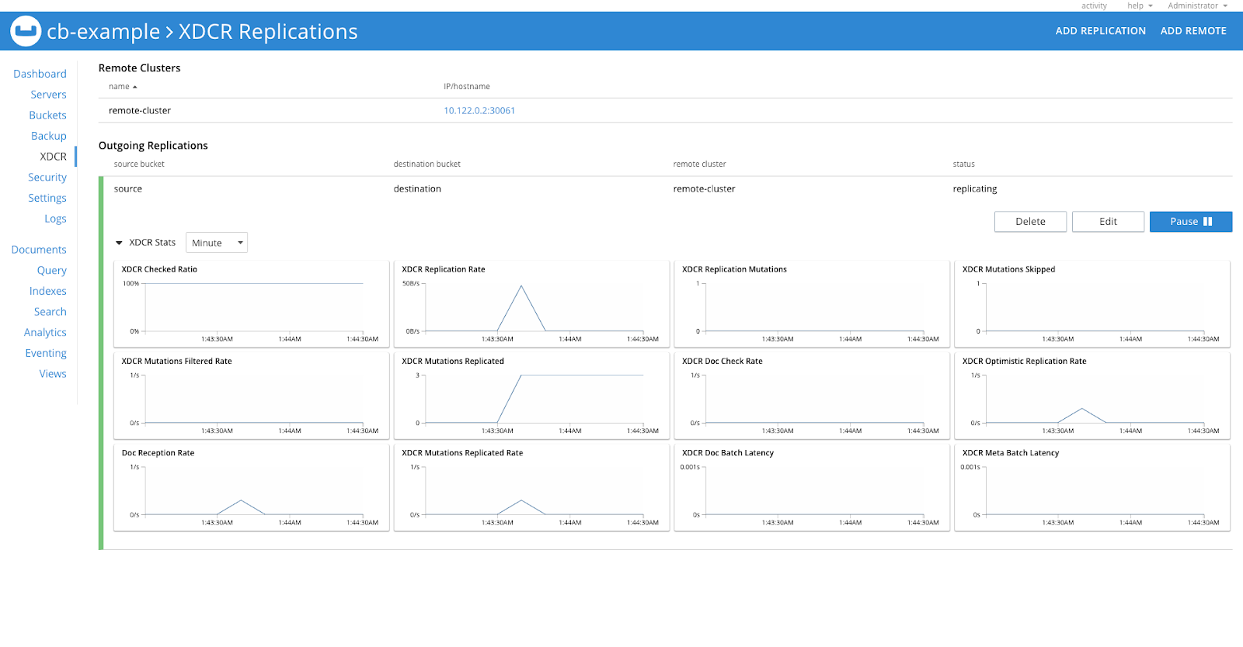
Task: Open the Minute interval dropdown
Action: [216, 243]
